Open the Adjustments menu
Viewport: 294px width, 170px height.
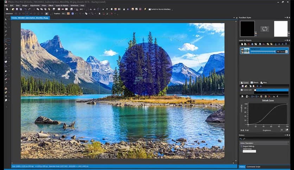(35, 6)
